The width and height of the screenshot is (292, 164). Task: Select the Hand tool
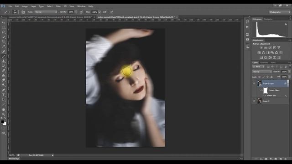[x=3, y=110]
